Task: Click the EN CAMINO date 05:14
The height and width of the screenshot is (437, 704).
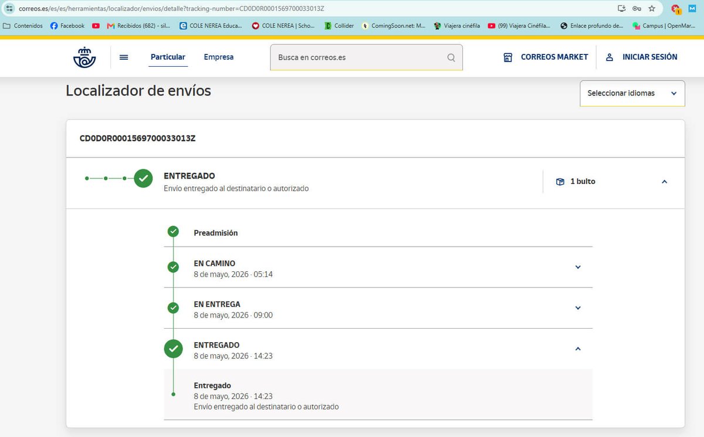Action: pos(233,274)
